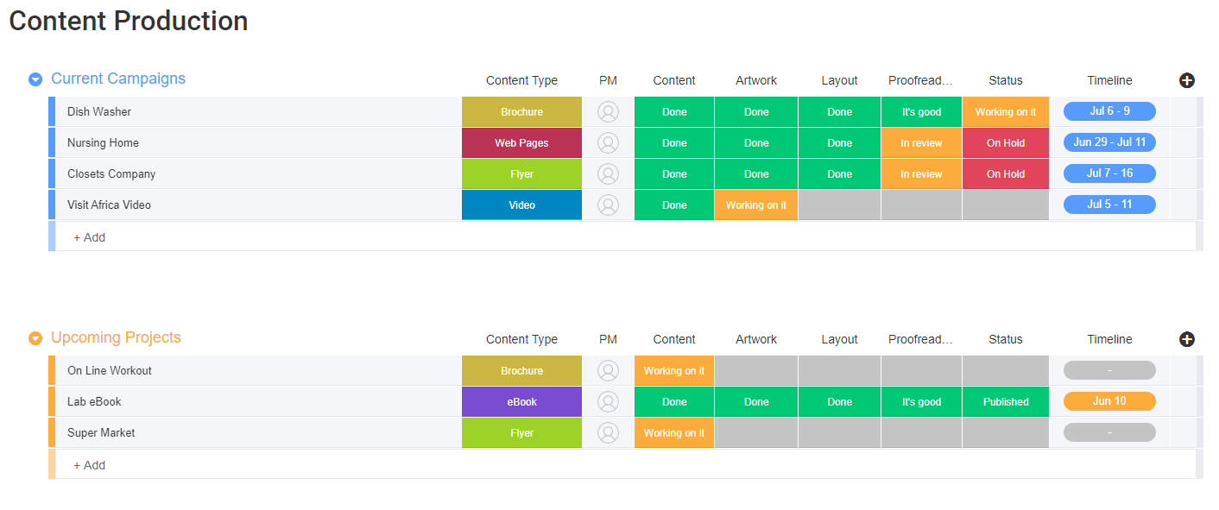
Task: Open the On Hold status for Nursing Home
Action: tap(1005, 142)
